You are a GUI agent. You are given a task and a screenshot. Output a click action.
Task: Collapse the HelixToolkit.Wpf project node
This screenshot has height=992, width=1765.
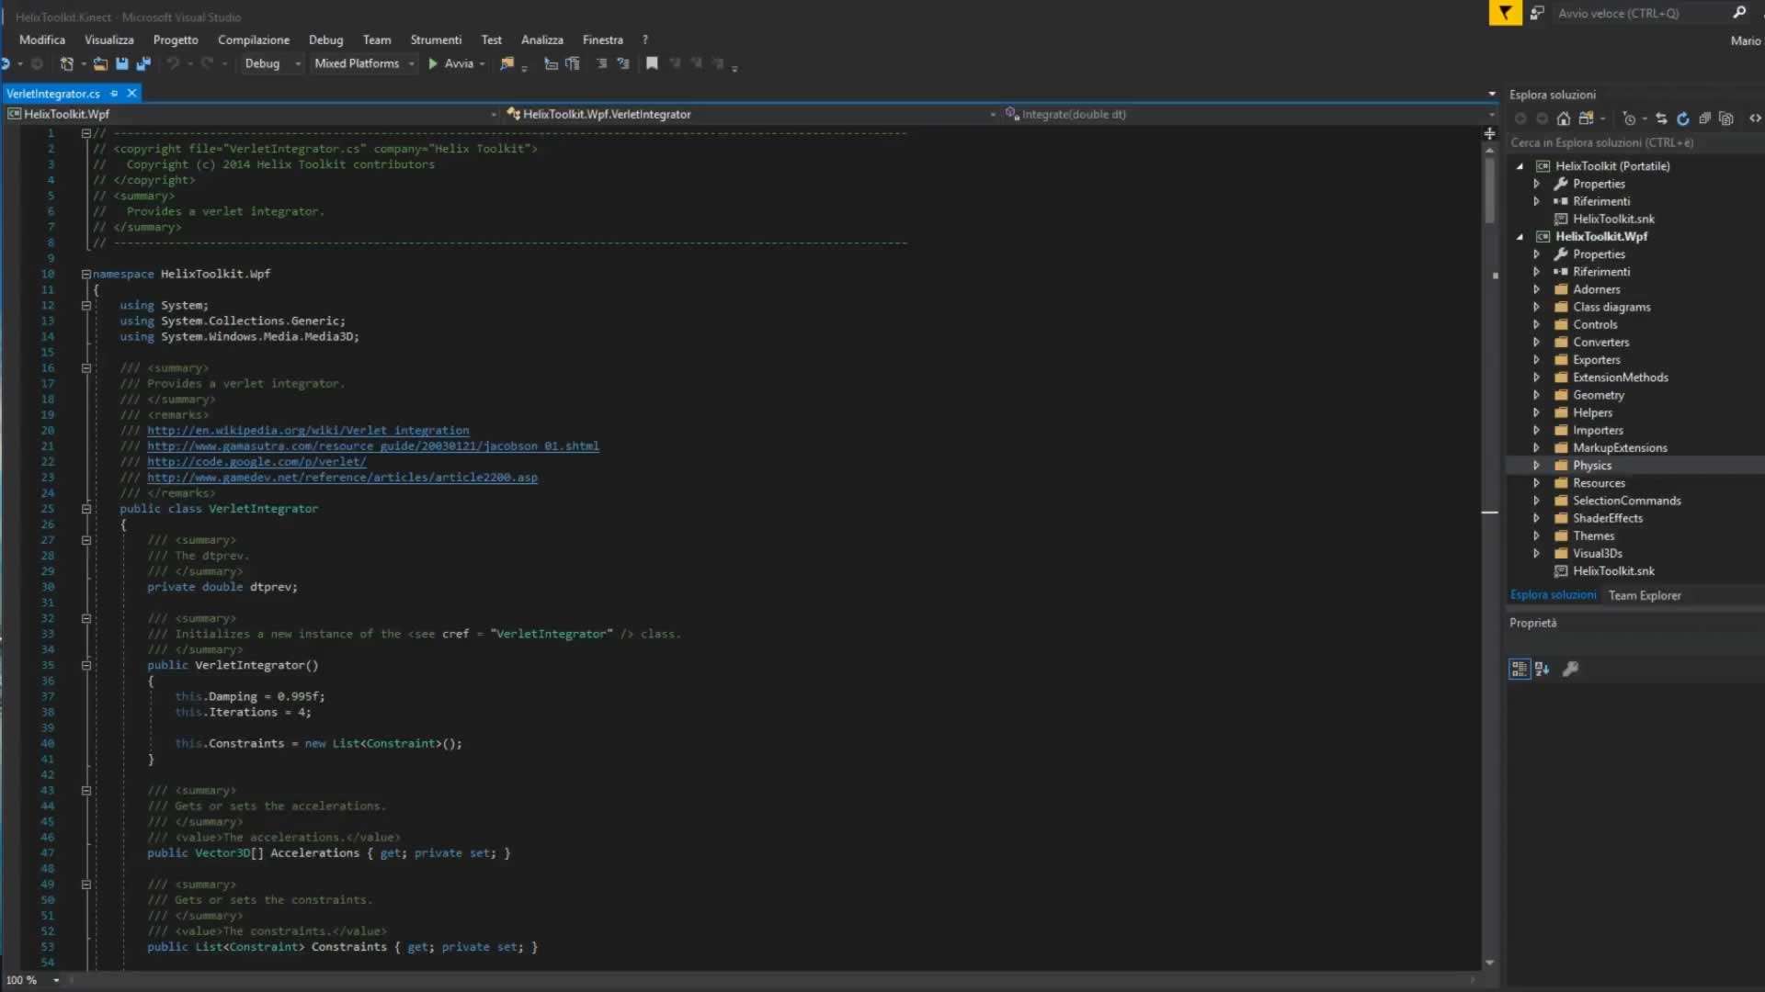[1520, 236]
